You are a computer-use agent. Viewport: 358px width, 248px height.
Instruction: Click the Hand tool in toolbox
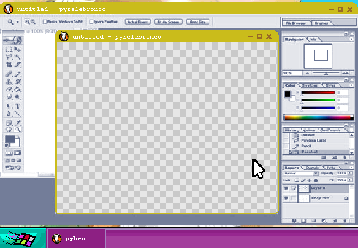tap(8, 130)
